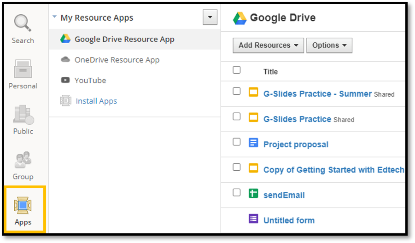The image size is (415, 243).
Task: Click the Docs icon for Project proposal
Action: pyautogui.click(x=253, y=143)
